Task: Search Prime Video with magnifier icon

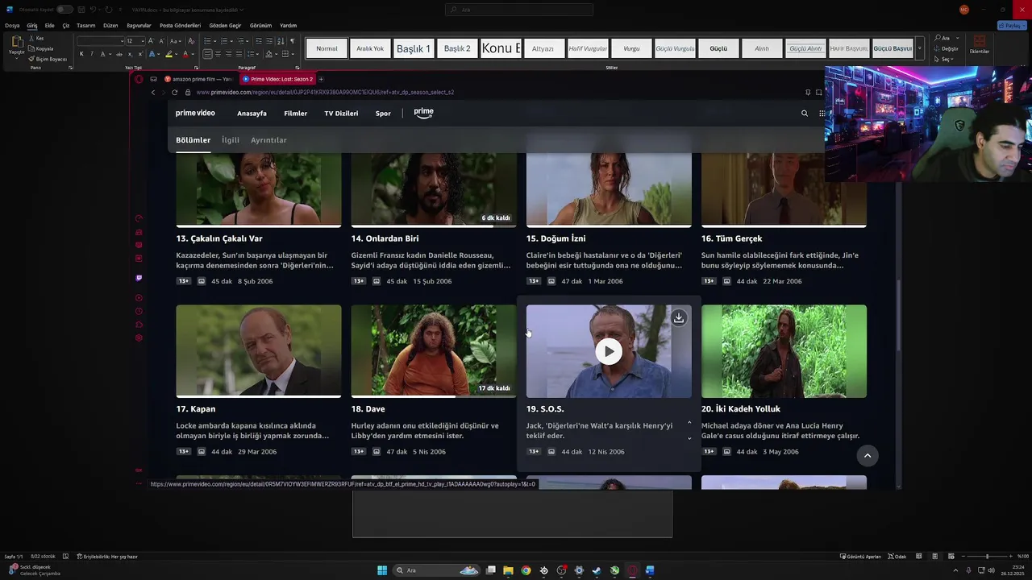Action: (x=804, y=114)
